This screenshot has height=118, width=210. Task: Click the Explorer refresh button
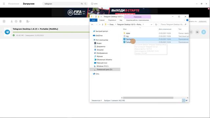click(x=156, y=25)
